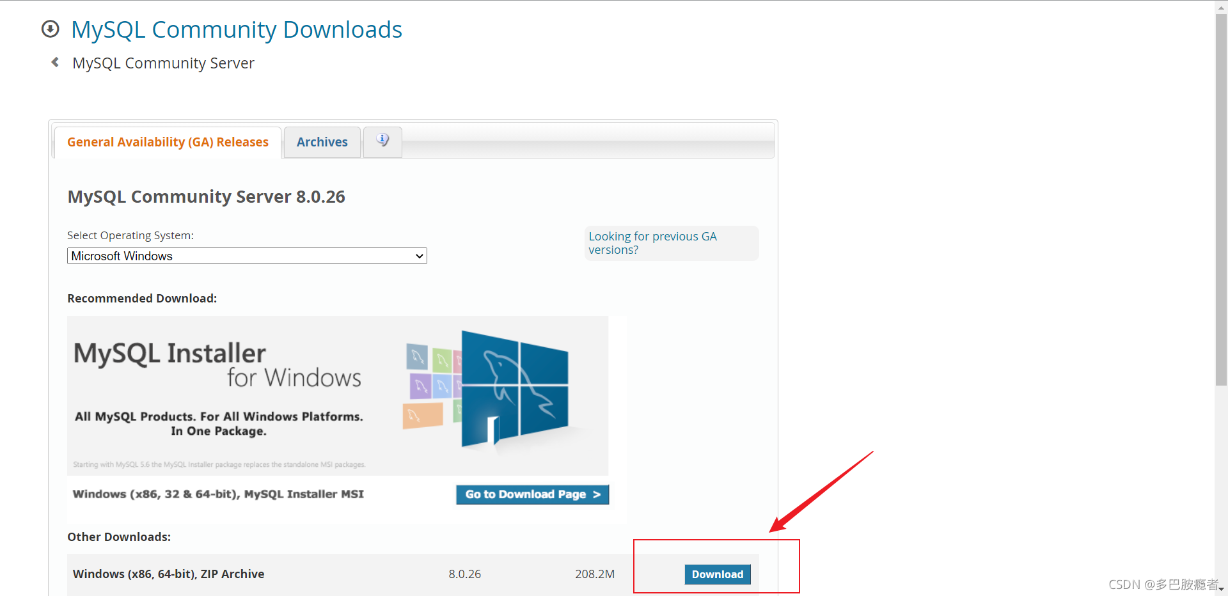Click the Go to Download Page button
Image resolution: width=1228 pixels, height=596 pixels.
[x=532, y=494]
